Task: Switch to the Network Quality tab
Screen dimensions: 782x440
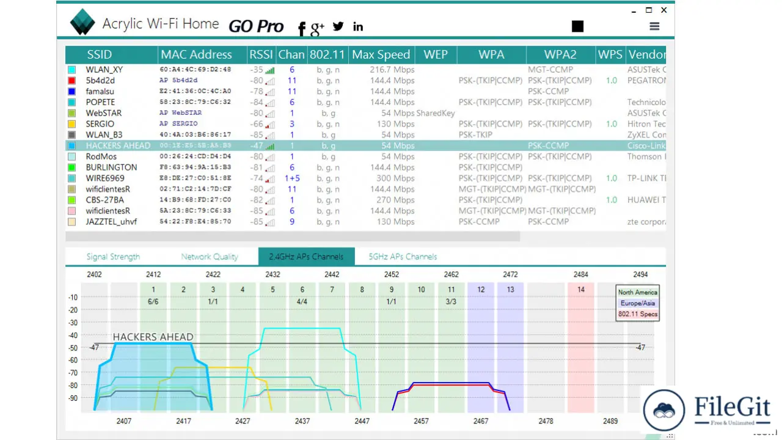Action: (210, 257)
